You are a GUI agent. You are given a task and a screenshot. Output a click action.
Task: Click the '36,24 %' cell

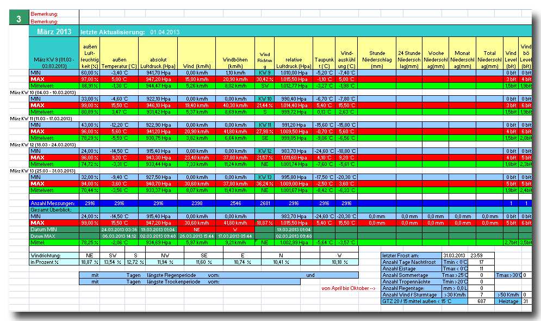tap(265, 184)
